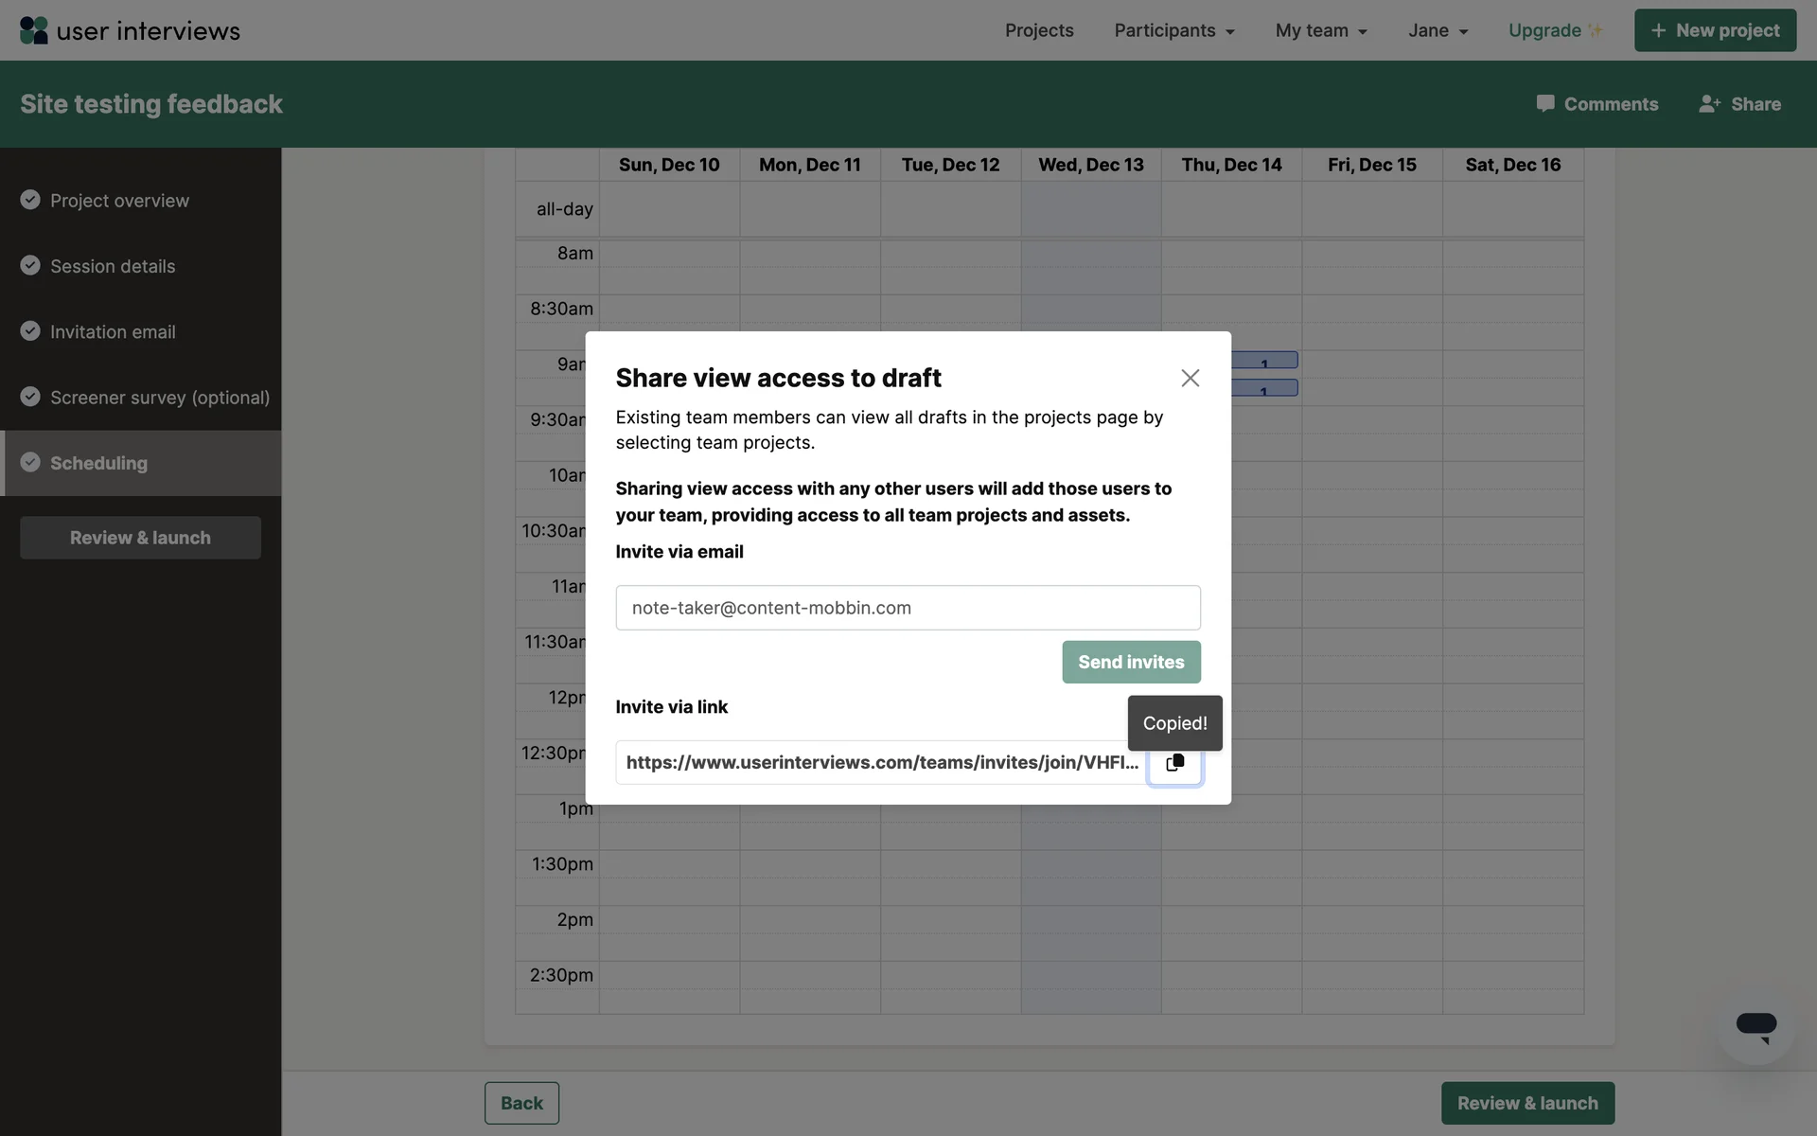
Task: Click Invitation email checkmark icon
Action: [x=30, y=330]
